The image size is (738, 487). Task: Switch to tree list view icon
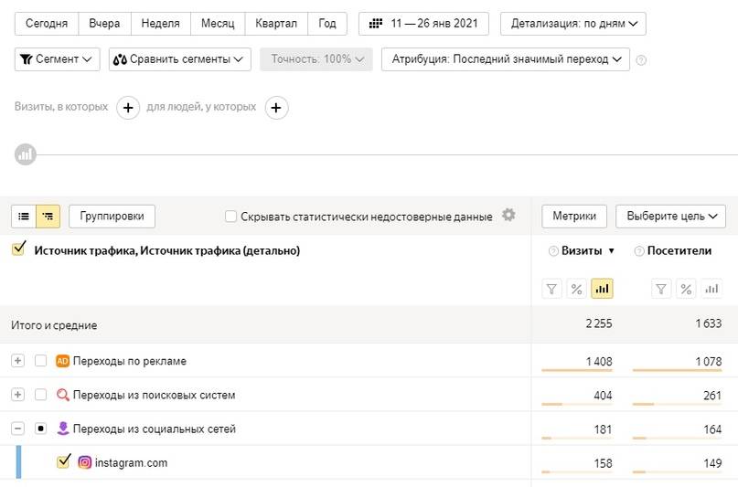[x=48, y=217]
